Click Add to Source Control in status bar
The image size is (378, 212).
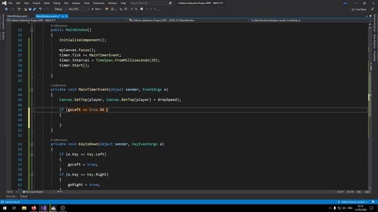(353, 202)
